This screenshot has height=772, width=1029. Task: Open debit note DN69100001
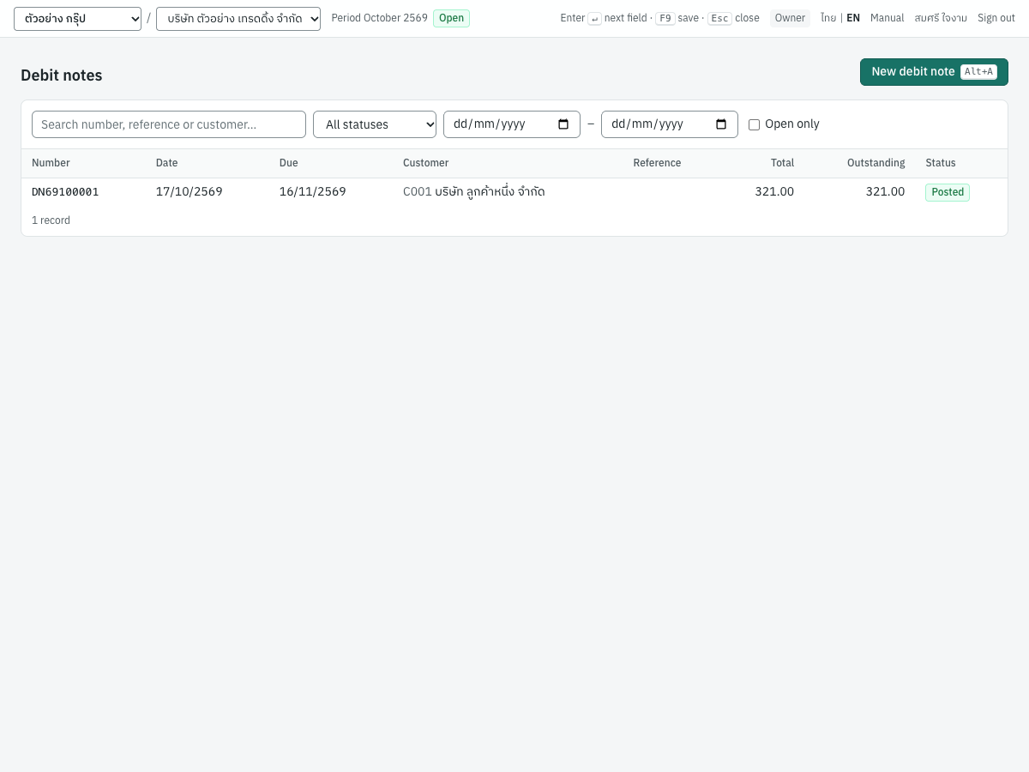[65, 191]
